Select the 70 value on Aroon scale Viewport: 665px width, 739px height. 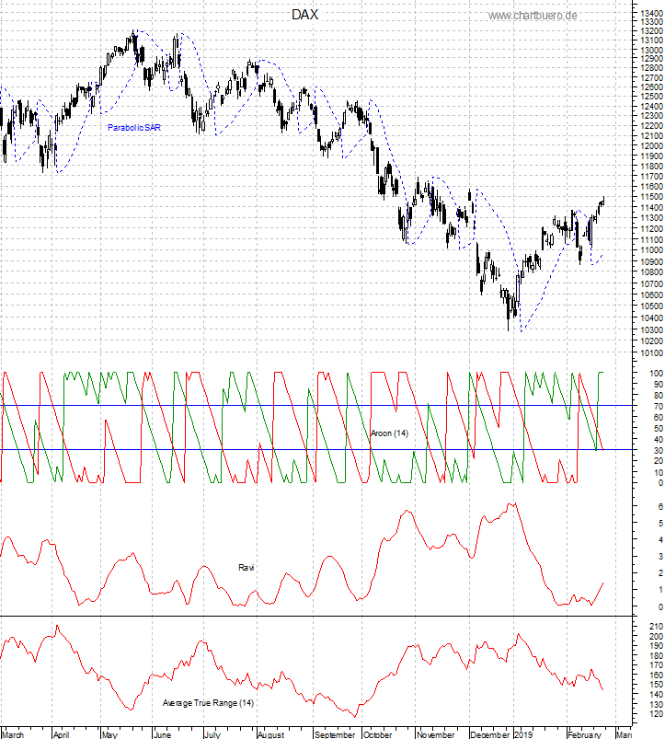pos(659,406)
